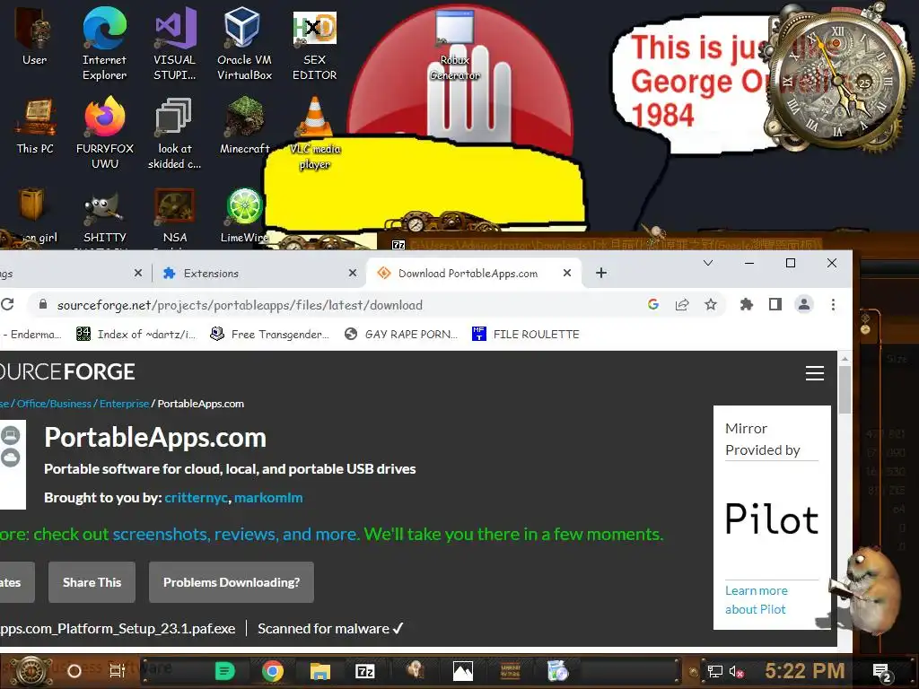Viewport: 919px width, 689px height.
Task: Open the network tray icon
Action: point(714,671)
